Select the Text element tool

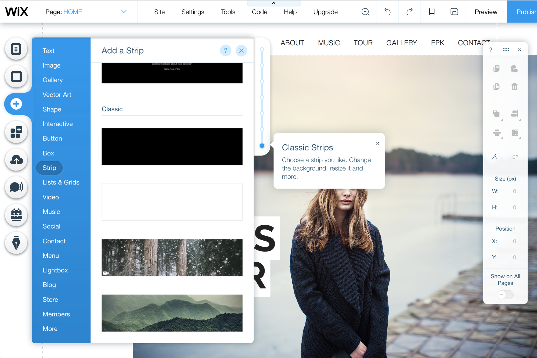[x=48, y=50]
